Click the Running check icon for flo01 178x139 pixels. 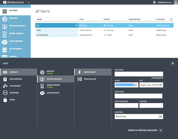105,30
